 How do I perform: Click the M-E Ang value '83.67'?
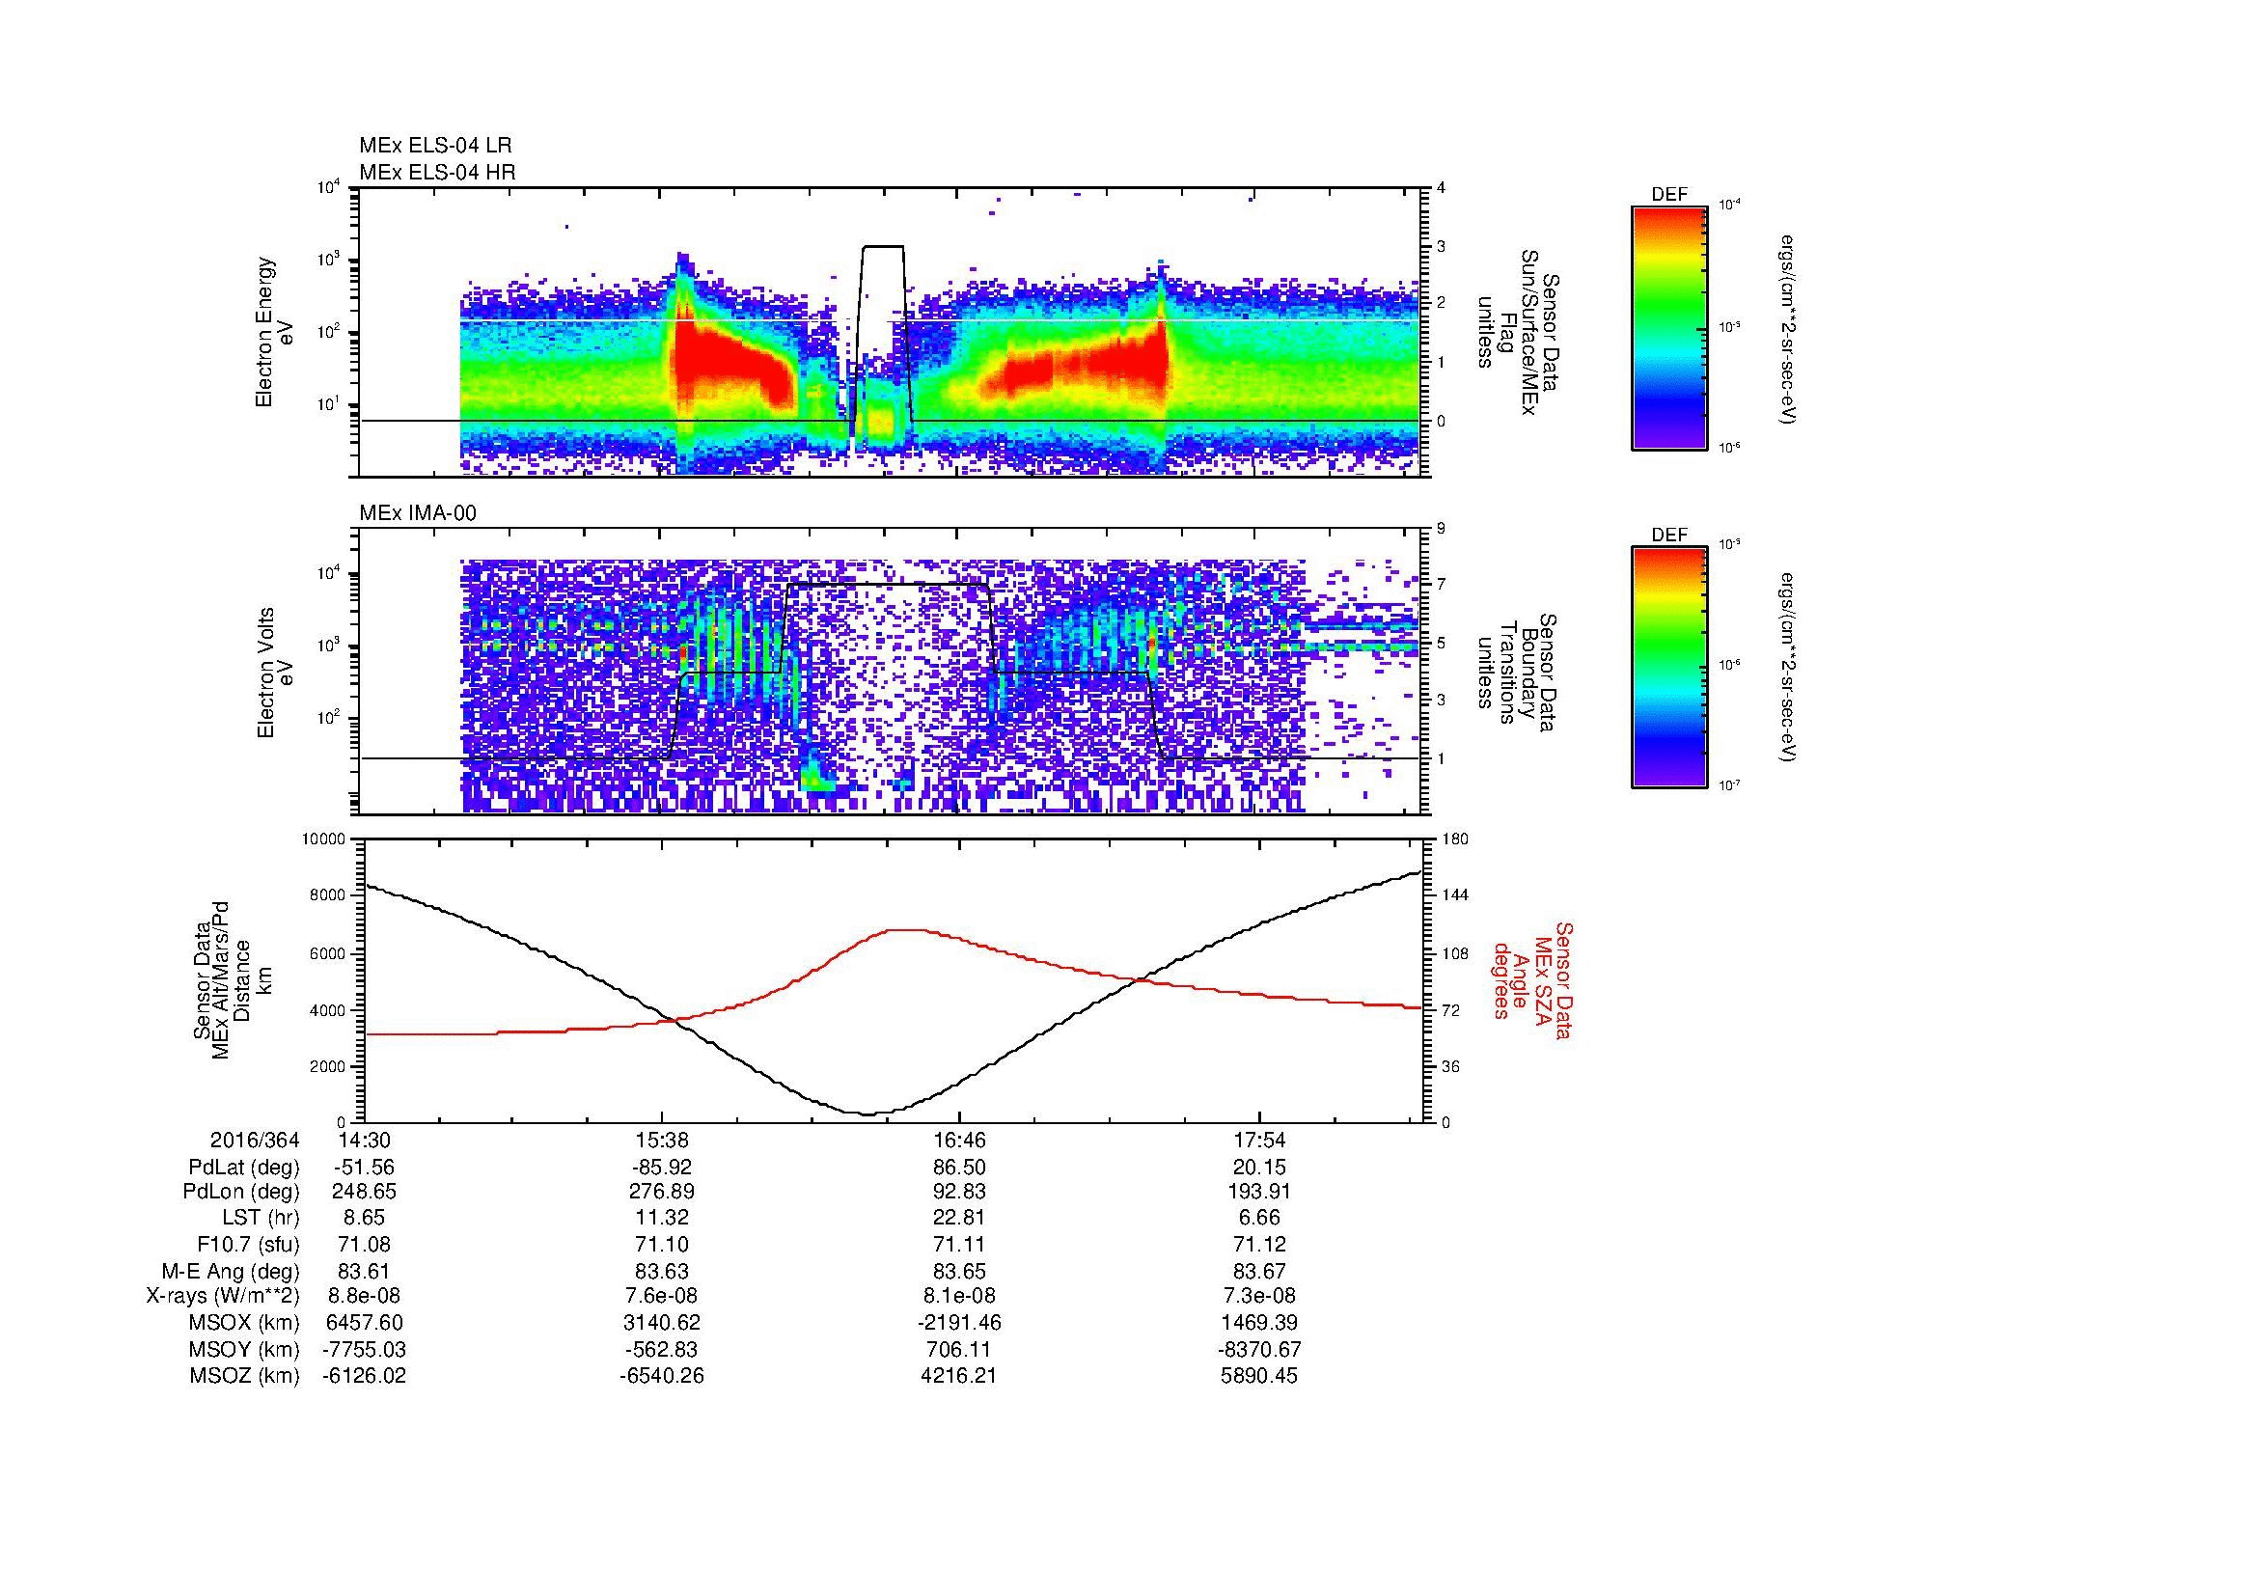pyautogui.click(x=1259, y=1271)
